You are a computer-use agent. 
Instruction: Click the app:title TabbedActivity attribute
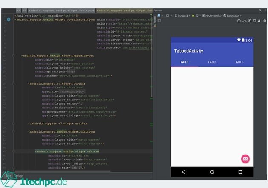click(x=63, y=92)
